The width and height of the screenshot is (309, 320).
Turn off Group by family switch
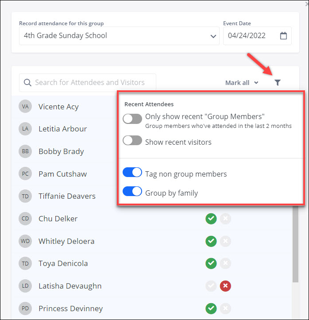point(132,192)
